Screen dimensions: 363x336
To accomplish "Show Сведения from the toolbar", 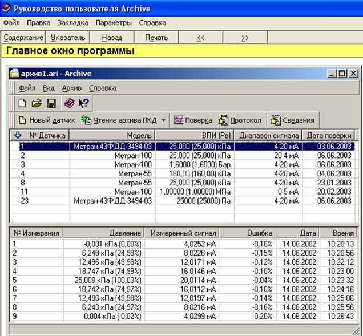I will 292,120.
